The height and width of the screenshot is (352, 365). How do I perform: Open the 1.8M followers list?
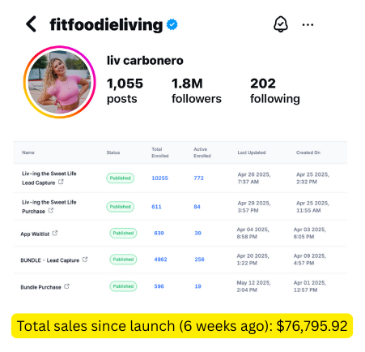click(x=197, y=91)
